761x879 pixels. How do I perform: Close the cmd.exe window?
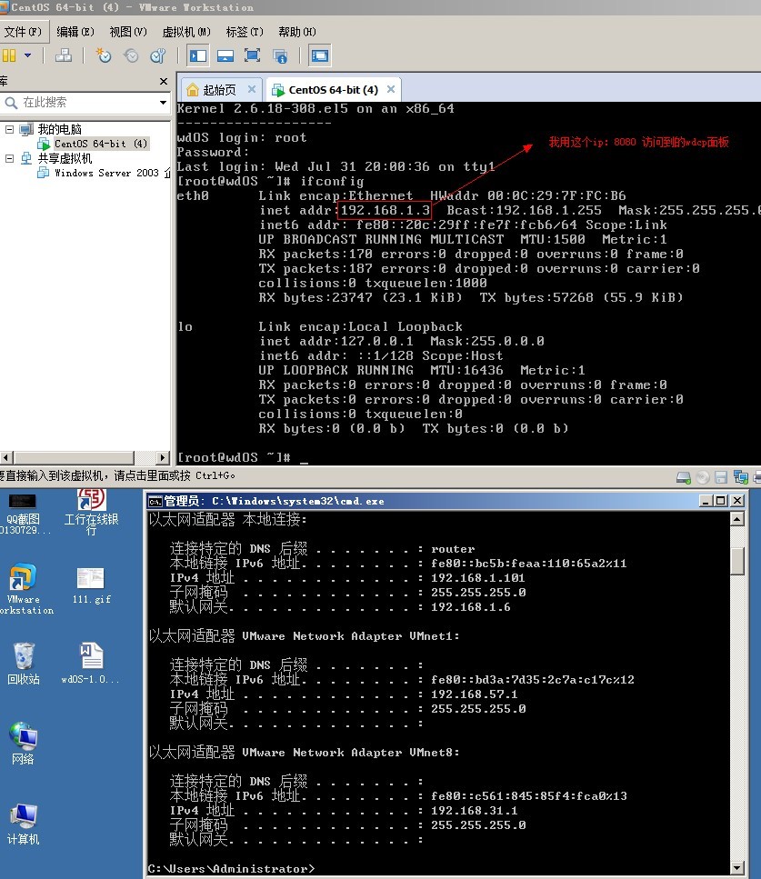point(736,501)
